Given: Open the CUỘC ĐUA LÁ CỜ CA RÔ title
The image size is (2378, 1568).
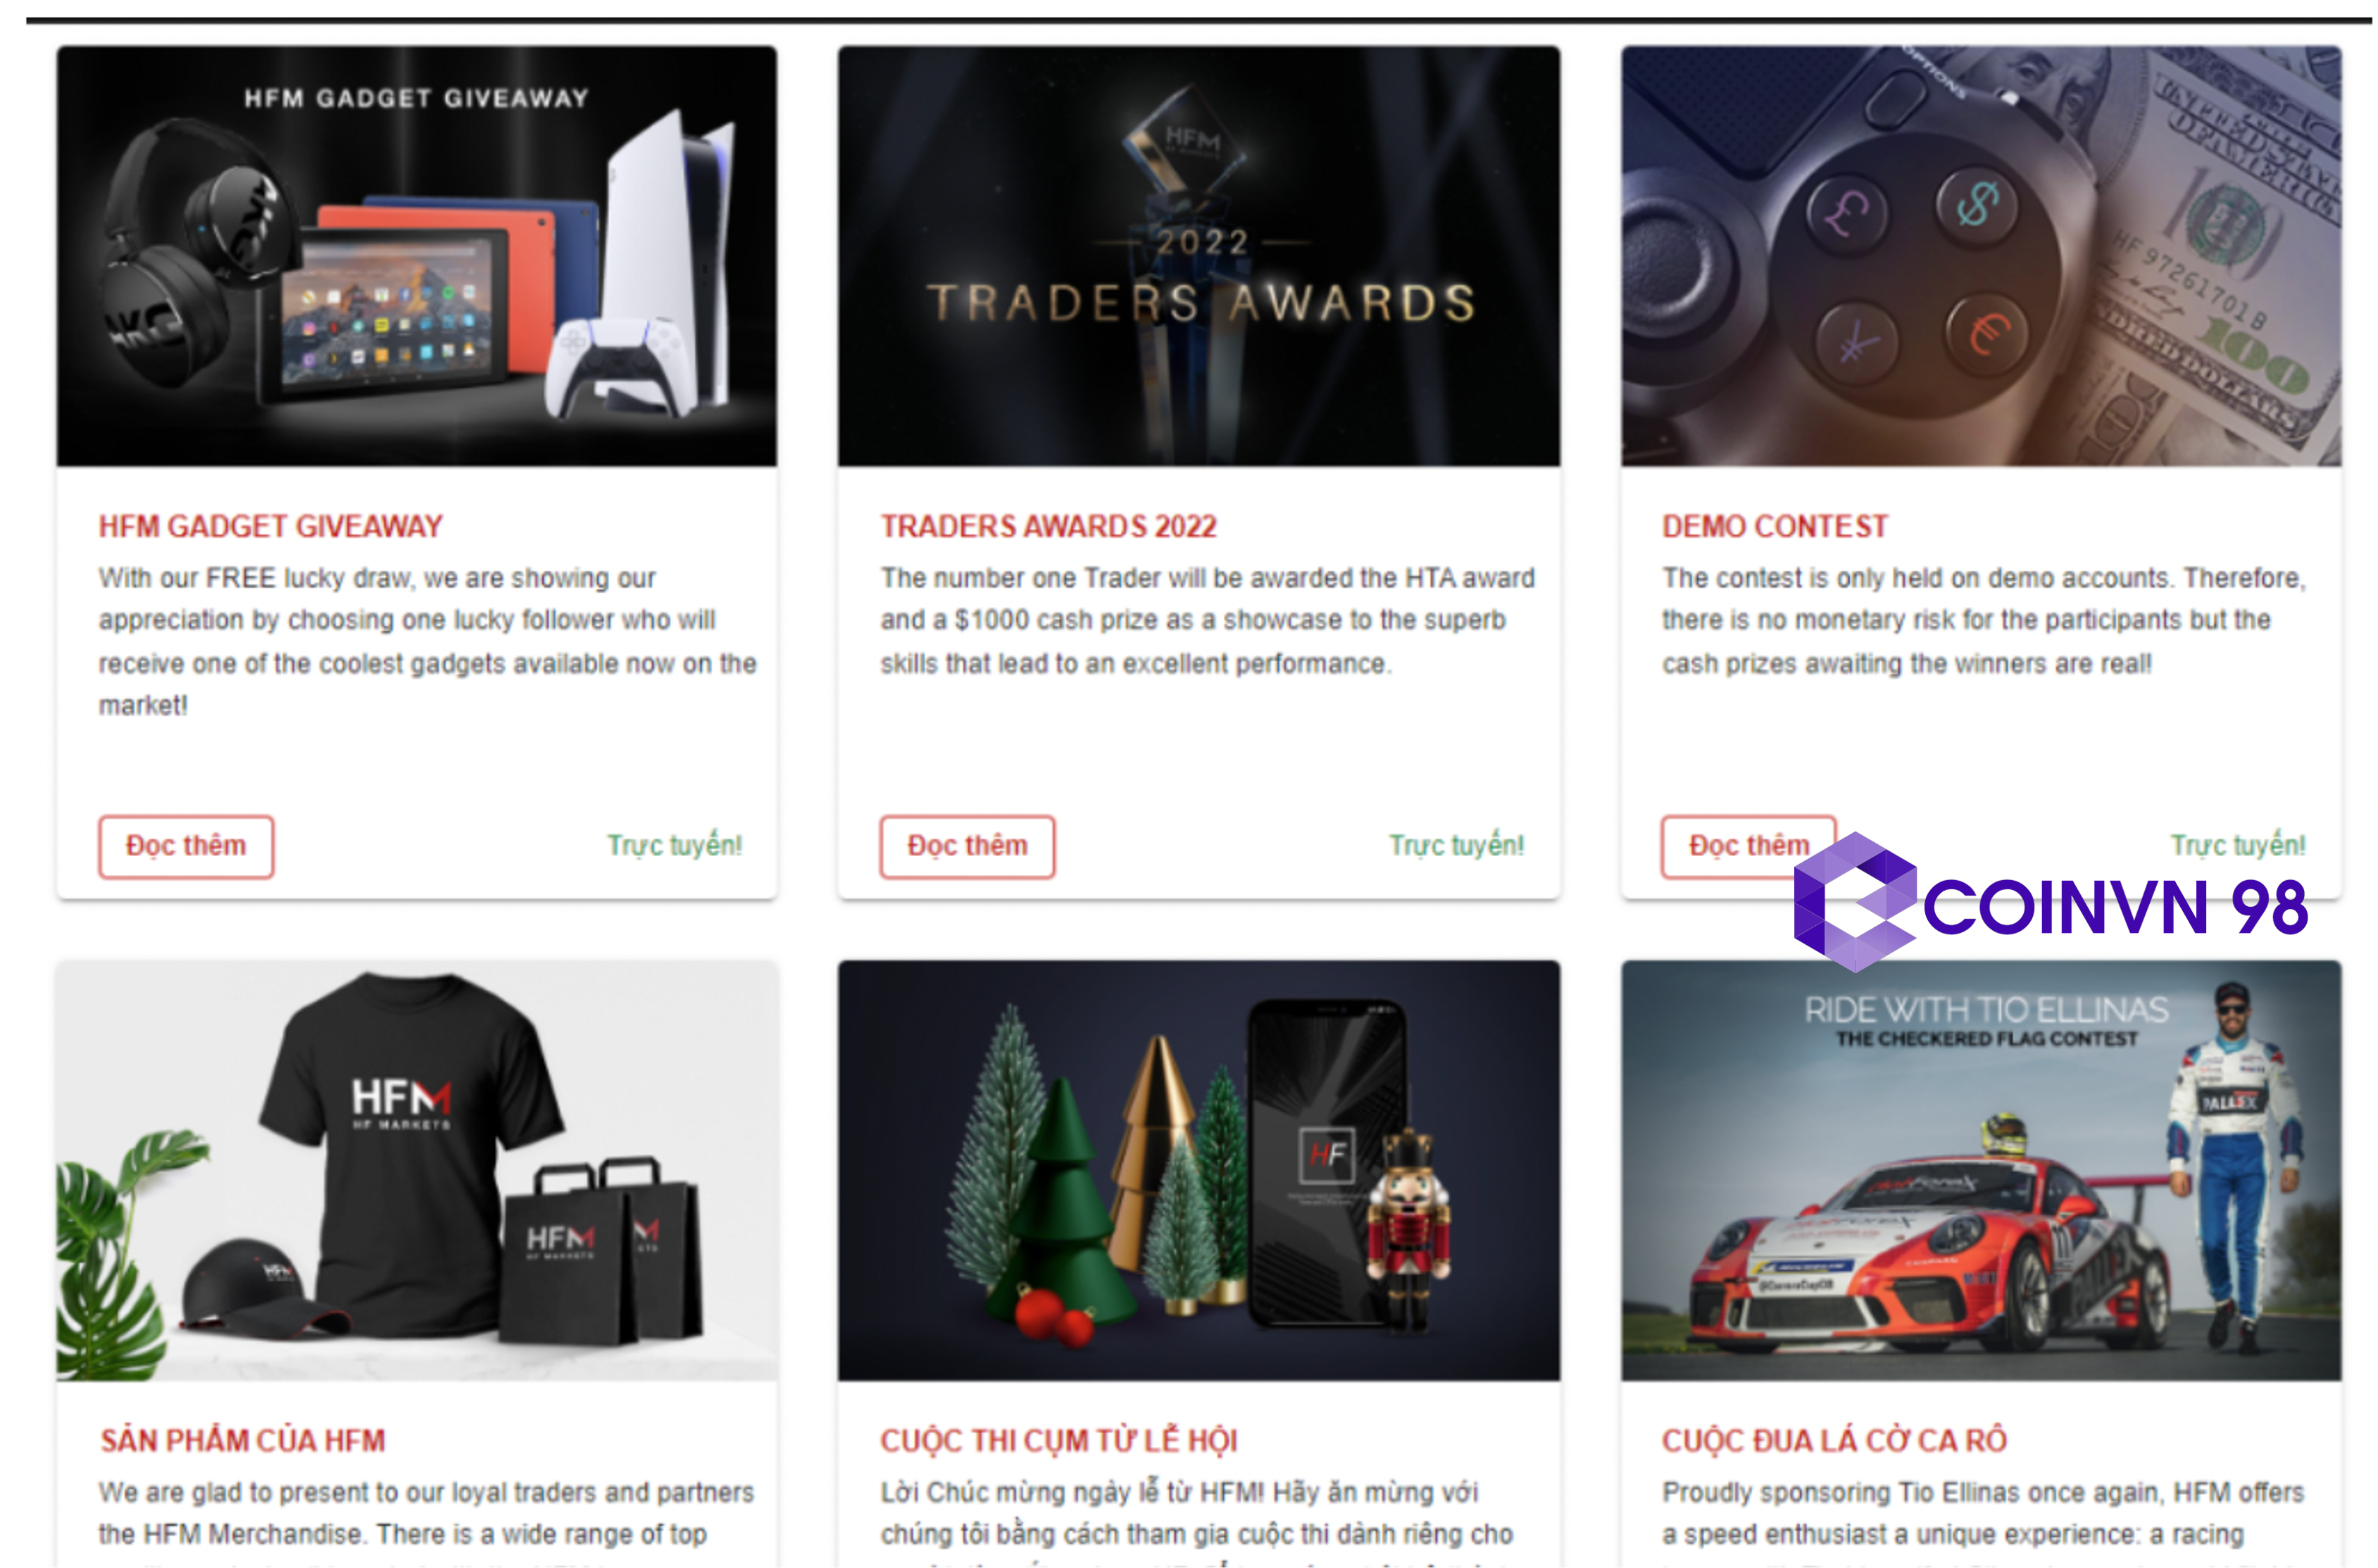Looking at the screenshot, I should point(1833,1440).
